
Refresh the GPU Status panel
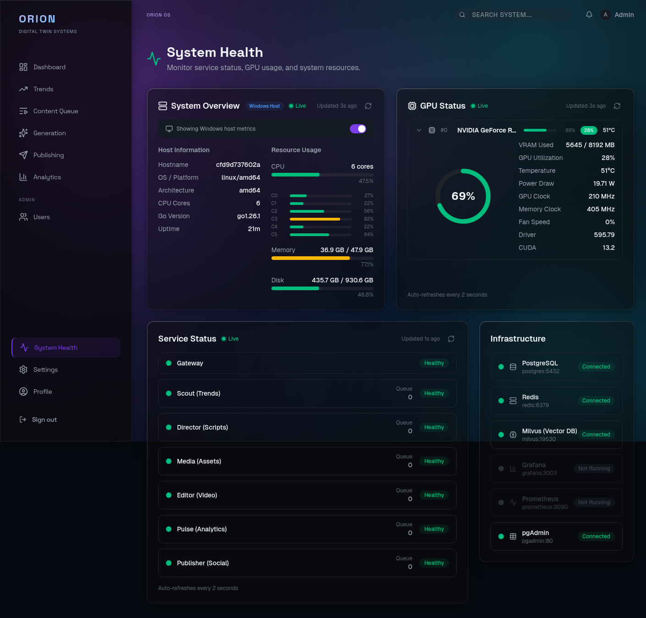pyautogui.click(x=617, y=106)
